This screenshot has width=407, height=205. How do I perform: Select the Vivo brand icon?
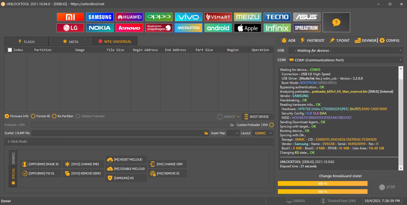(x=189, y=17)
